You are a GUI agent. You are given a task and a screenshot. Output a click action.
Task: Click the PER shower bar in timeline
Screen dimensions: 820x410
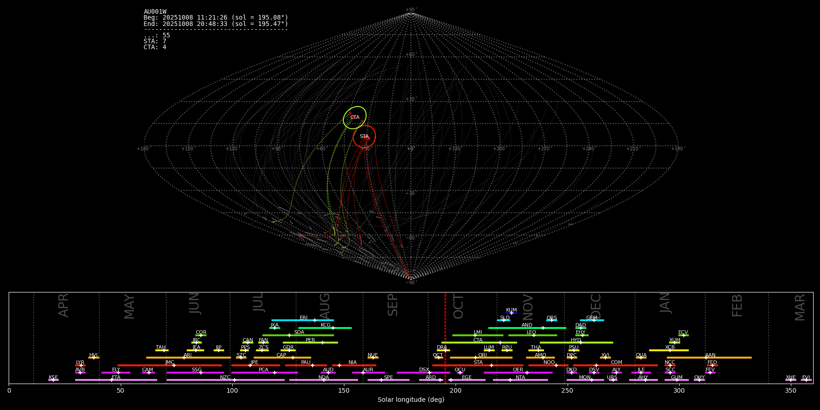(310, 343)
